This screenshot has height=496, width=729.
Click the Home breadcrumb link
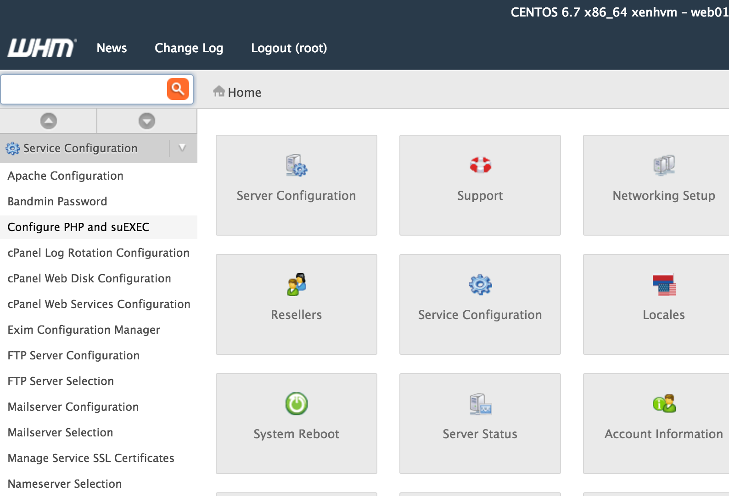[x=244, y=93]
